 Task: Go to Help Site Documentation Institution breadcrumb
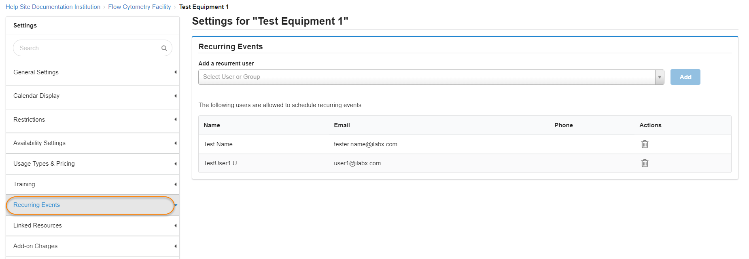pos(53,7)
